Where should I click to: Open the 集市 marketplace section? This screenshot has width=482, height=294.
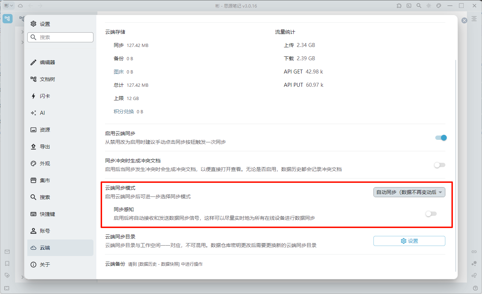(60, 180)
